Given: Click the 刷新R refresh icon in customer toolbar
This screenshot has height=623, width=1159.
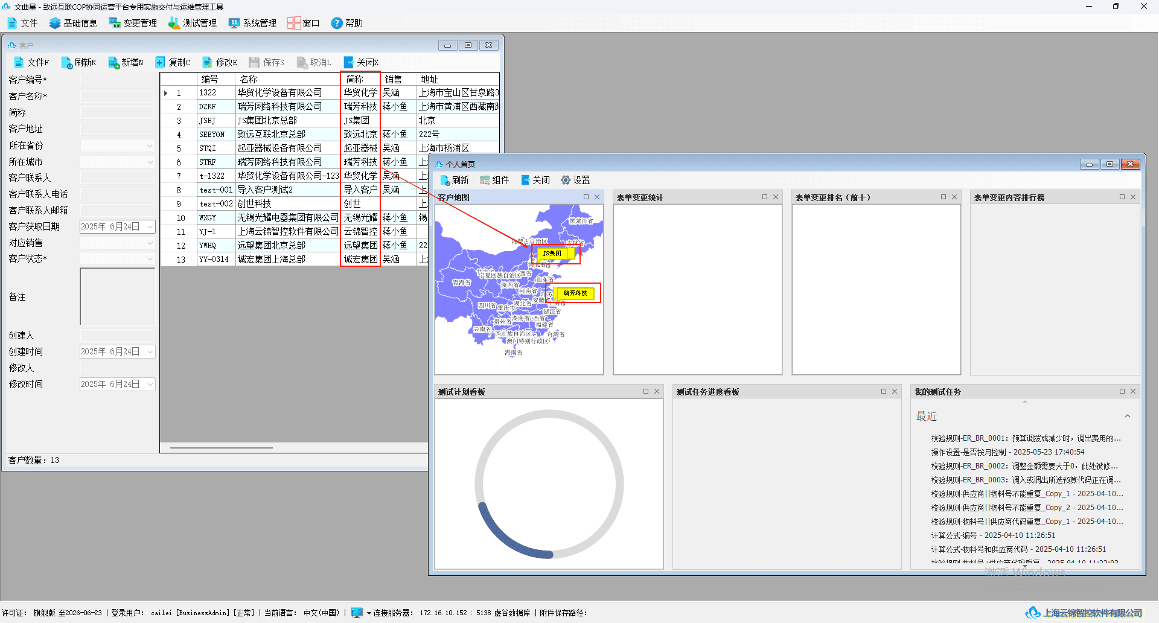Looking at the screenshot, I should coord(66,62).
